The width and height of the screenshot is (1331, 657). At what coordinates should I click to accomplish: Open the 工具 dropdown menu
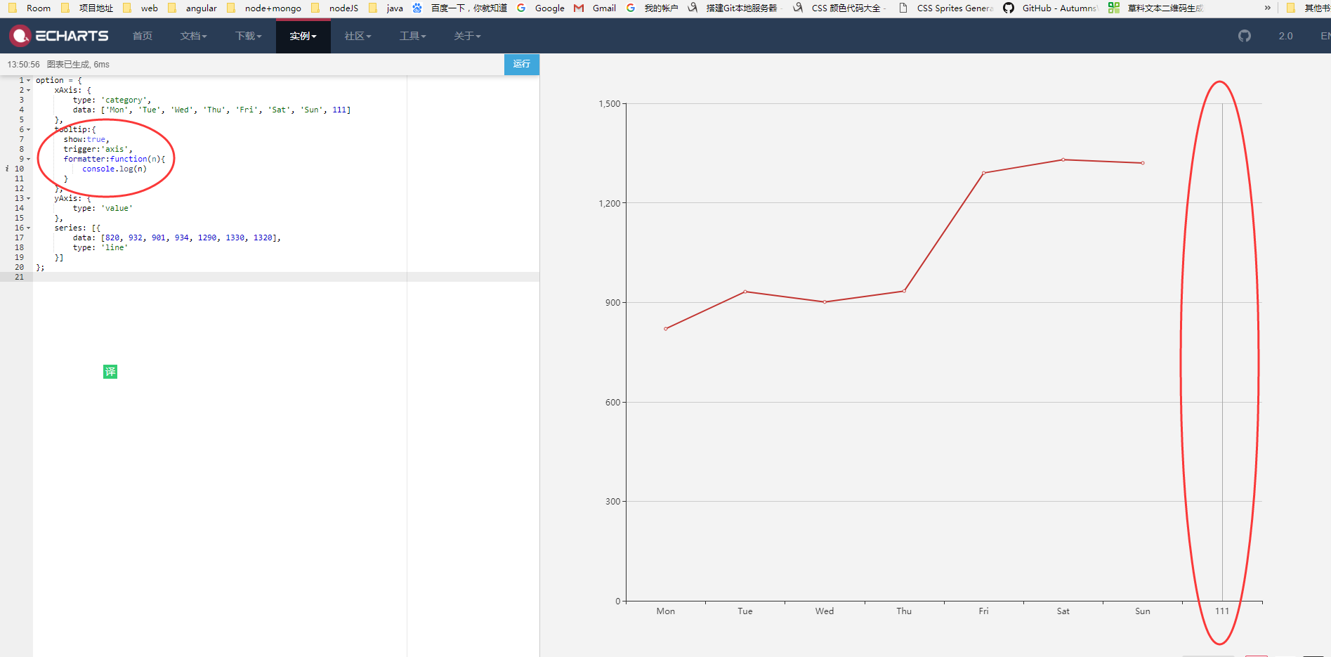pos(412,36)
